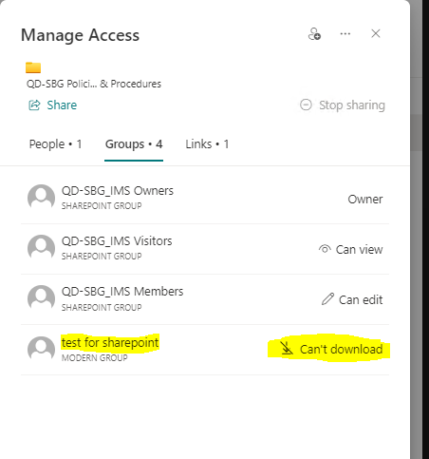Click the Stop sharing minus-circle icon
The width and height of the screenshot is (429, 459).
coord(306,105)
